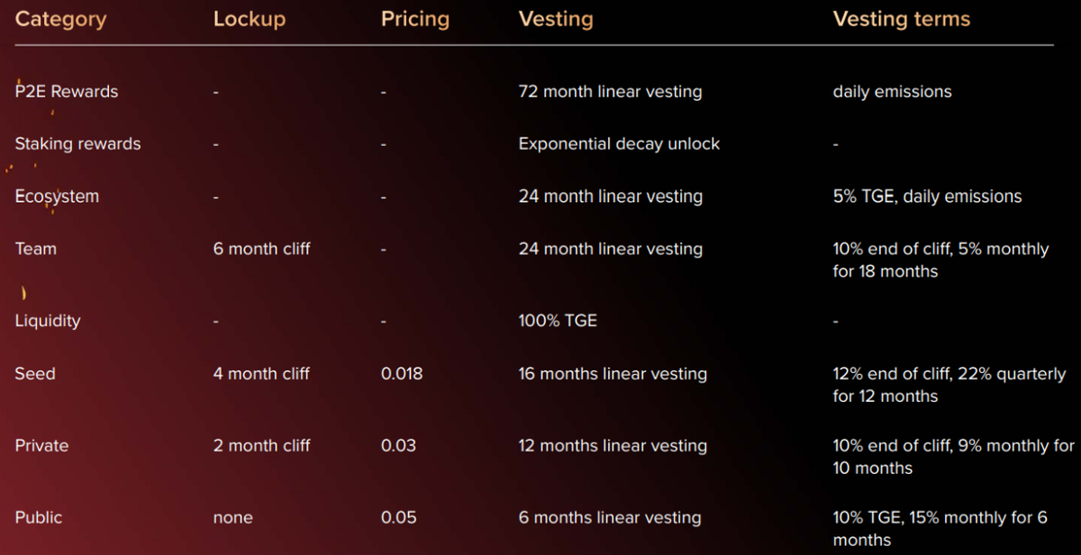Click the Exponential decay unlock text
The height and width of the screenshot is (555, 1081).
coord(619,143)
